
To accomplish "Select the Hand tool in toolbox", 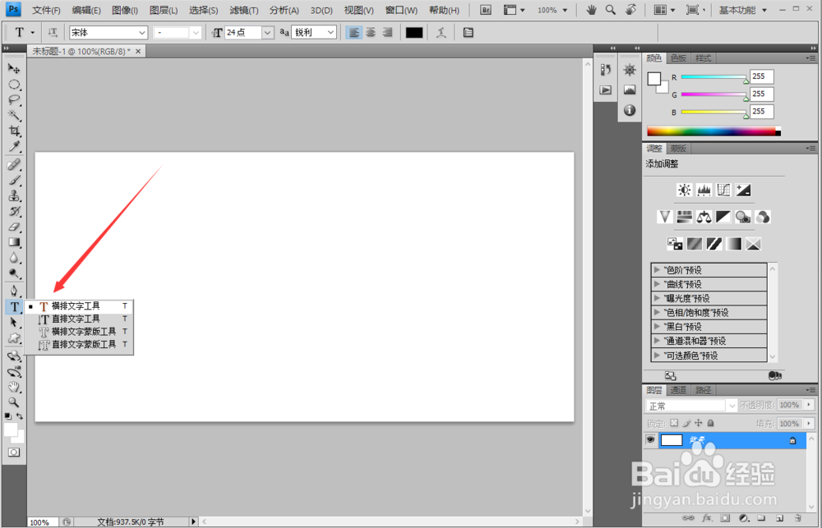I will click(x=14, y=387).
